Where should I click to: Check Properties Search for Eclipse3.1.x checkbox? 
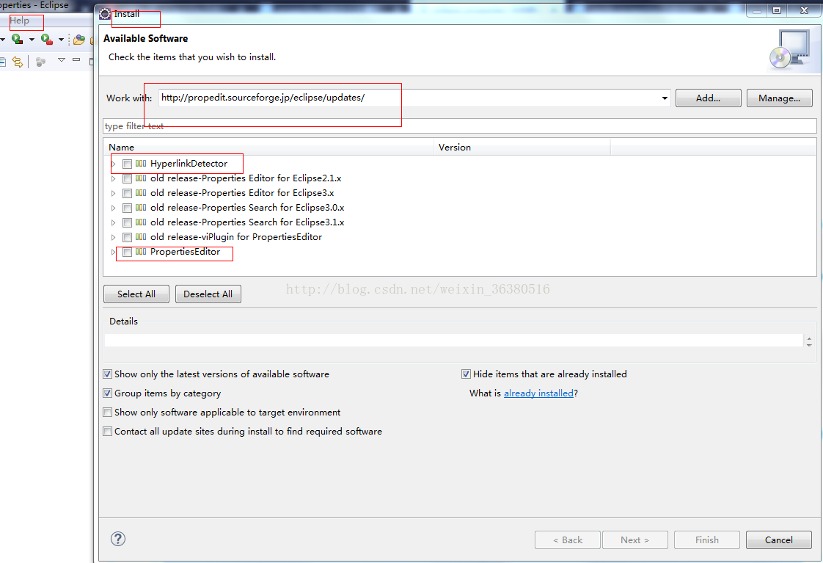click(x=127, y=222)
